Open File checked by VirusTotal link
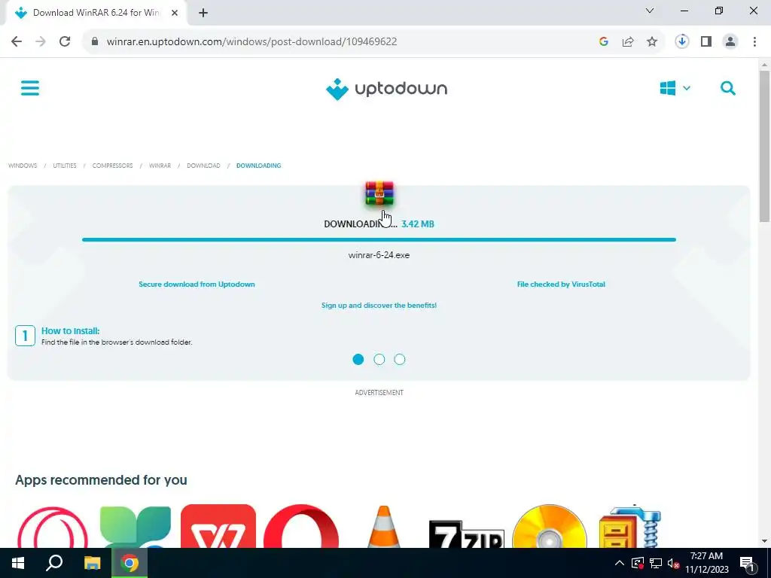771x578 pixels. (x=561, y=284)
